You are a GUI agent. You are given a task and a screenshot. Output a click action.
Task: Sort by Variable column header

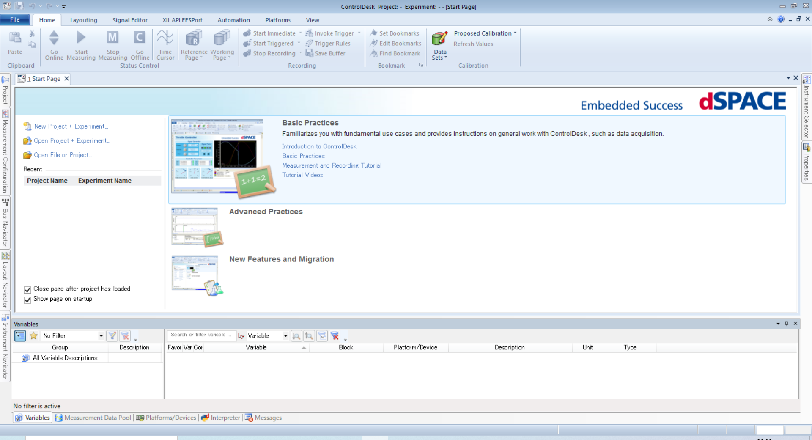256,347
